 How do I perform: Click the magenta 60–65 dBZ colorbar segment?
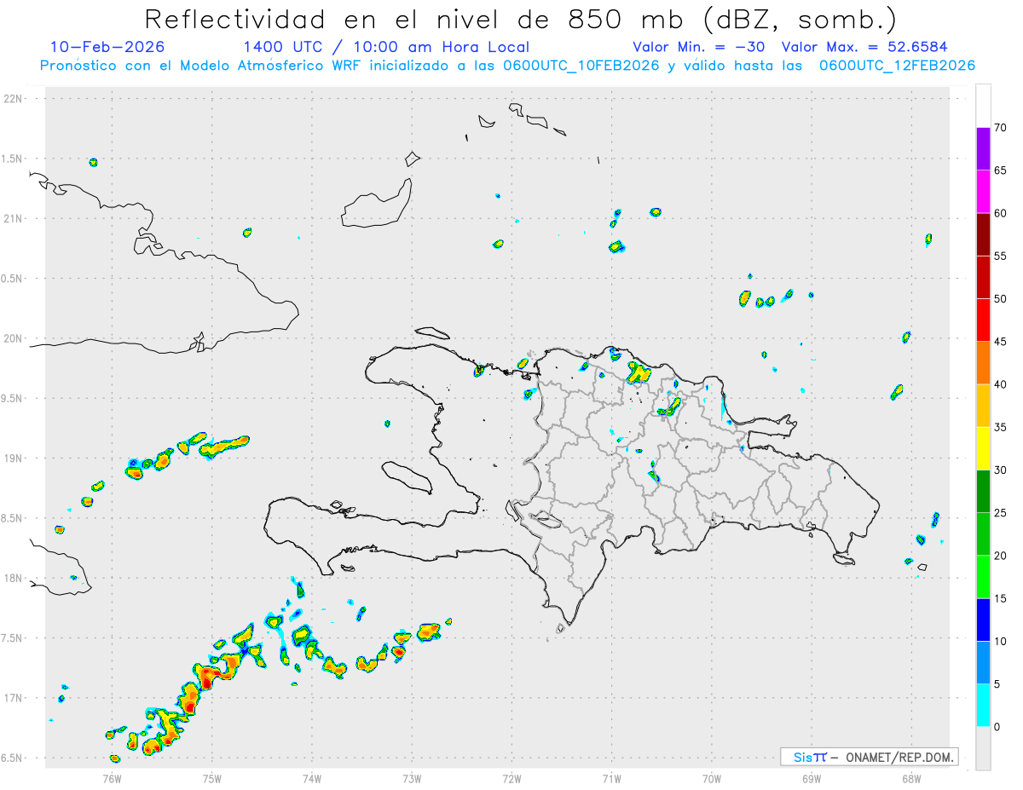point(983,192)
